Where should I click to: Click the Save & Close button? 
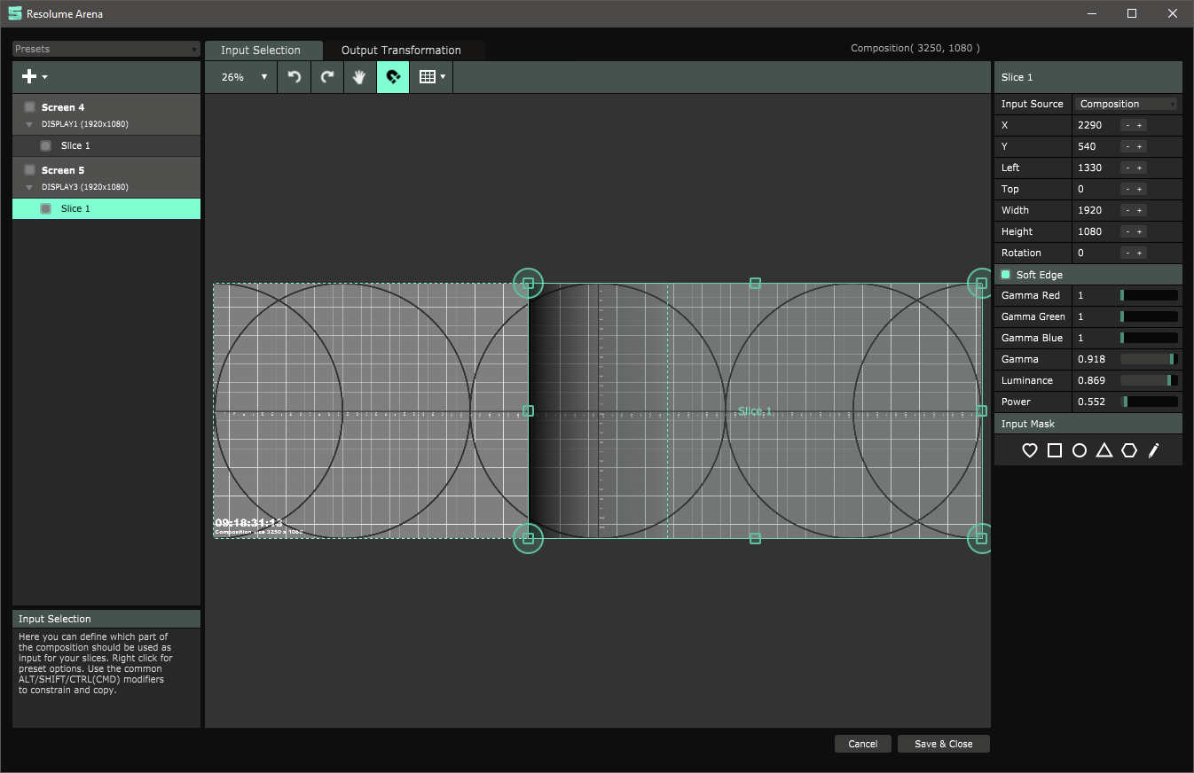(943, 744)
